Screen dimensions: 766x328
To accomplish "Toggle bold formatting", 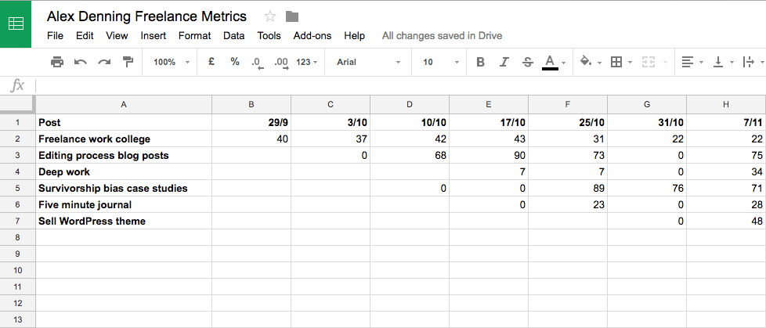I will [481, 62].
